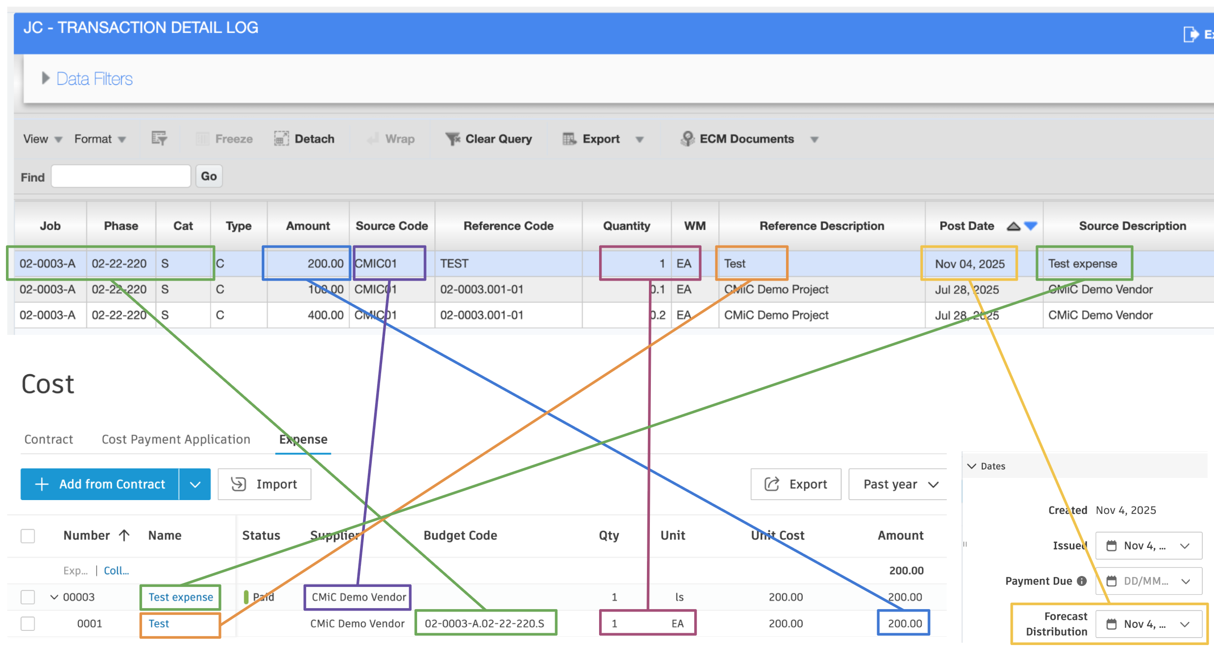1214x650 pixels.
Task: Click the Clear Query funnel icon
Action: pos(453,139)
